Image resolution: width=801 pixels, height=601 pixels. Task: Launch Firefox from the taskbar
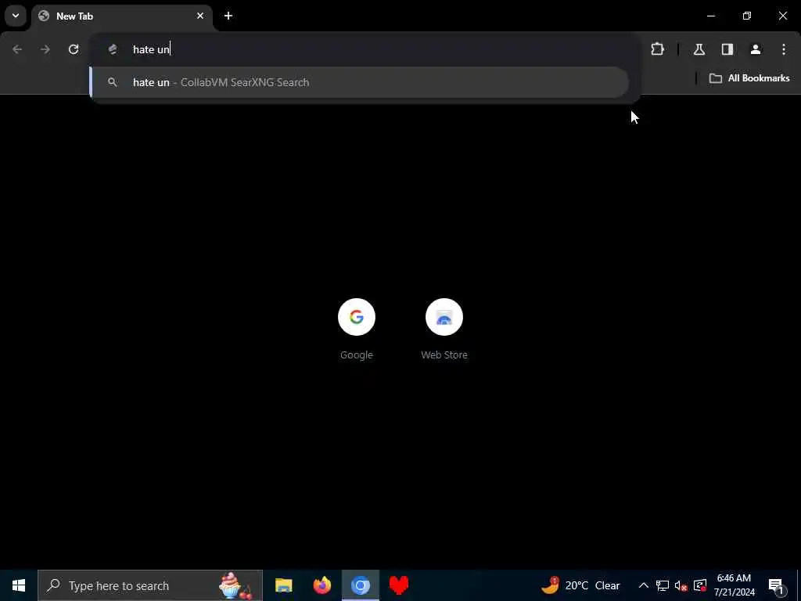[322, 585]
